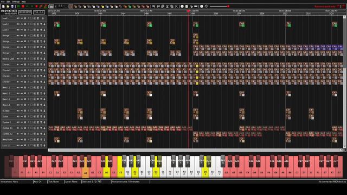Click the time signature box beside tempo

pos(39,12)
